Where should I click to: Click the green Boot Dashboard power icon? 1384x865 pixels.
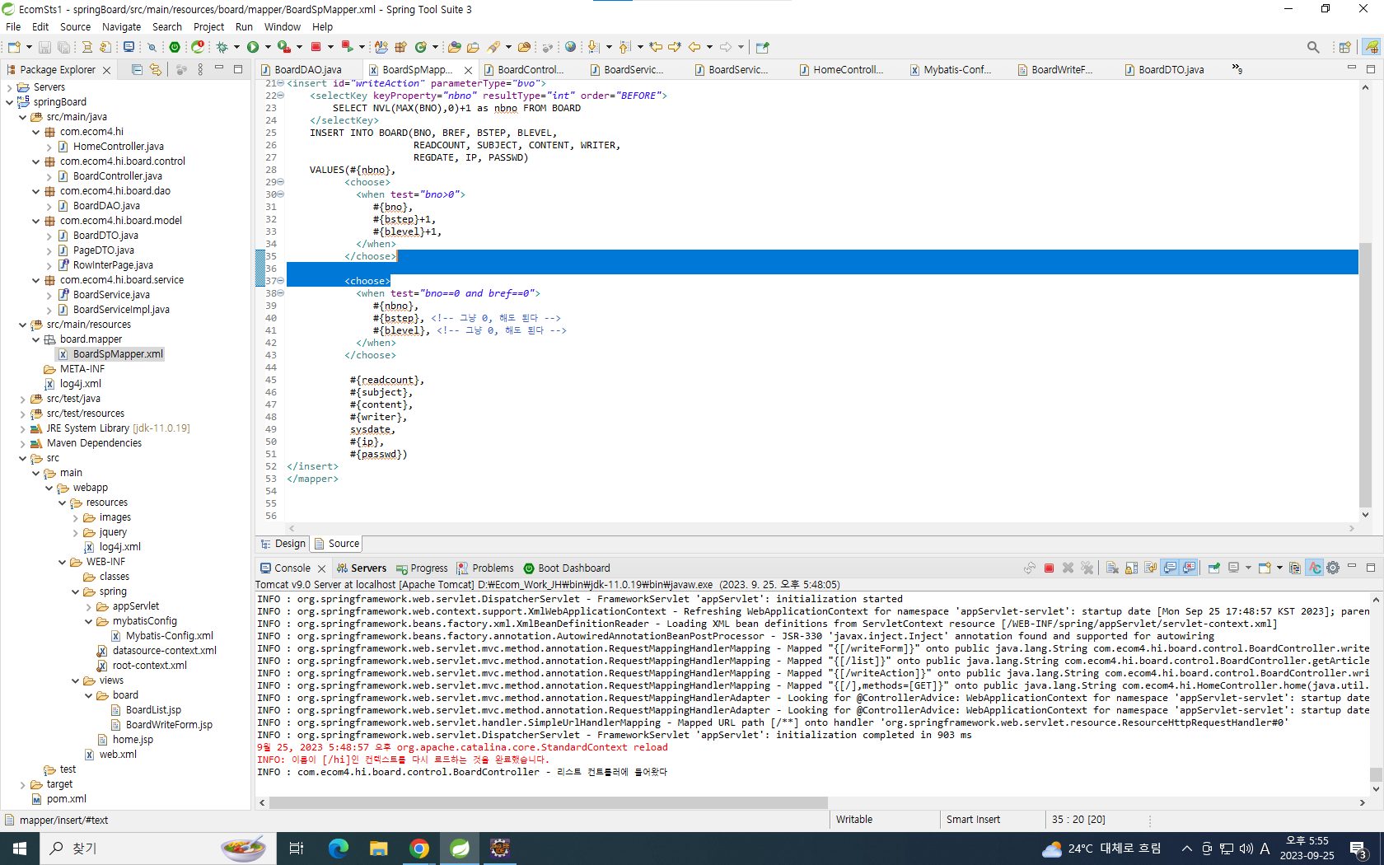coord(175,47)
